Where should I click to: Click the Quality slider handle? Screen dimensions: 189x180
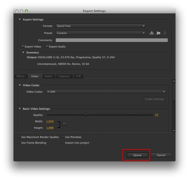pyautogui.click(x=86, y=115)
